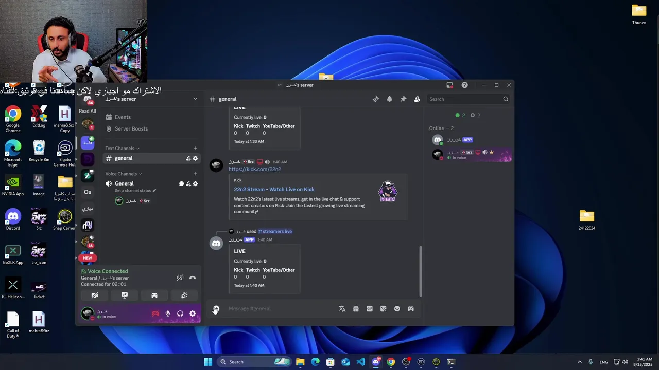Open Discord inbox icon in title bar

click(x=449, y=85)
